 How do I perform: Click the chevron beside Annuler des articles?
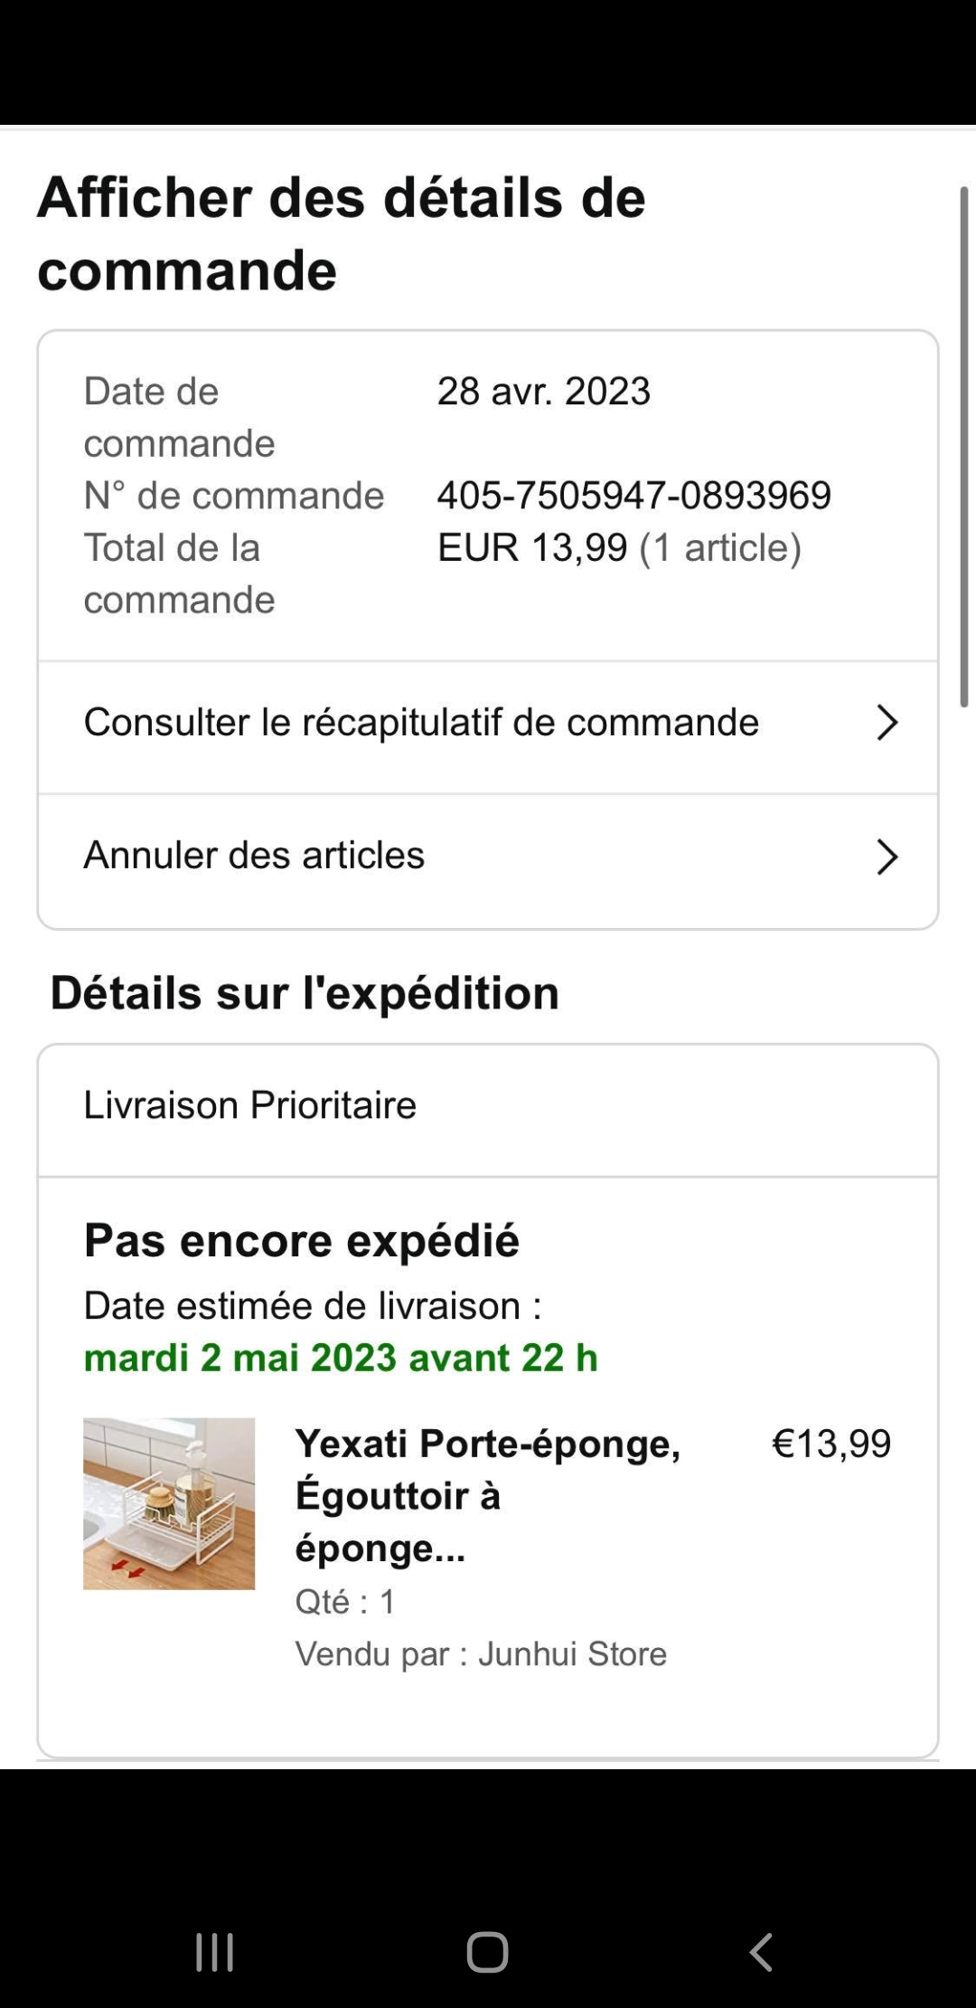[x=887, y=857]
